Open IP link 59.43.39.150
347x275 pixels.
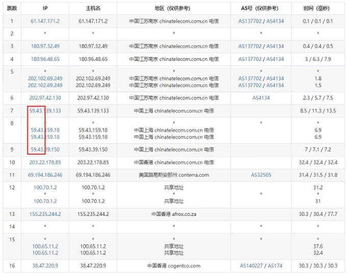tap(45, 149)
